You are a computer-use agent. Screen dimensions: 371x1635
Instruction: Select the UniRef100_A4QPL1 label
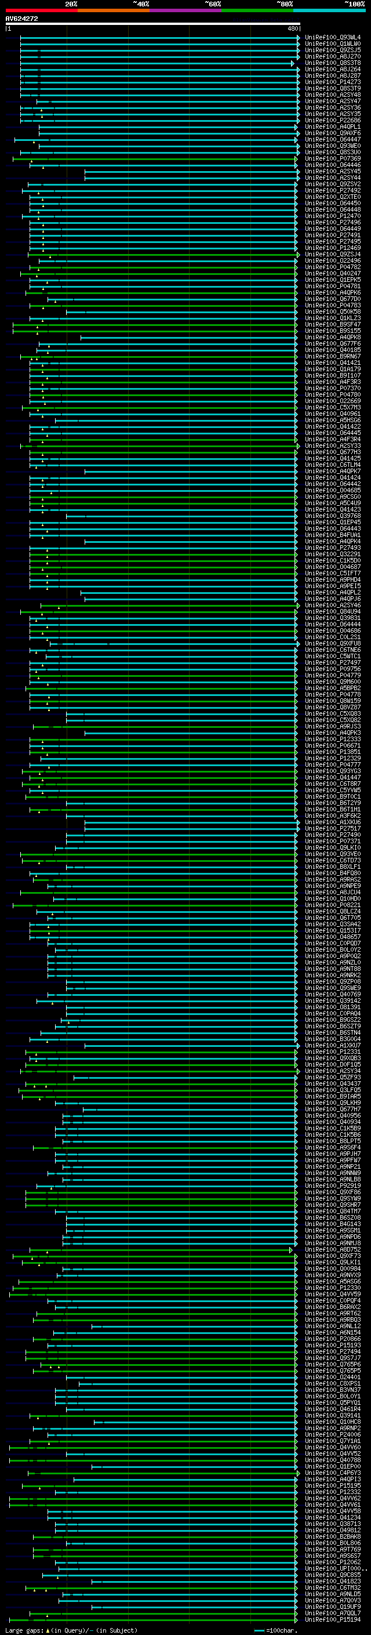(x=333, y=127)
